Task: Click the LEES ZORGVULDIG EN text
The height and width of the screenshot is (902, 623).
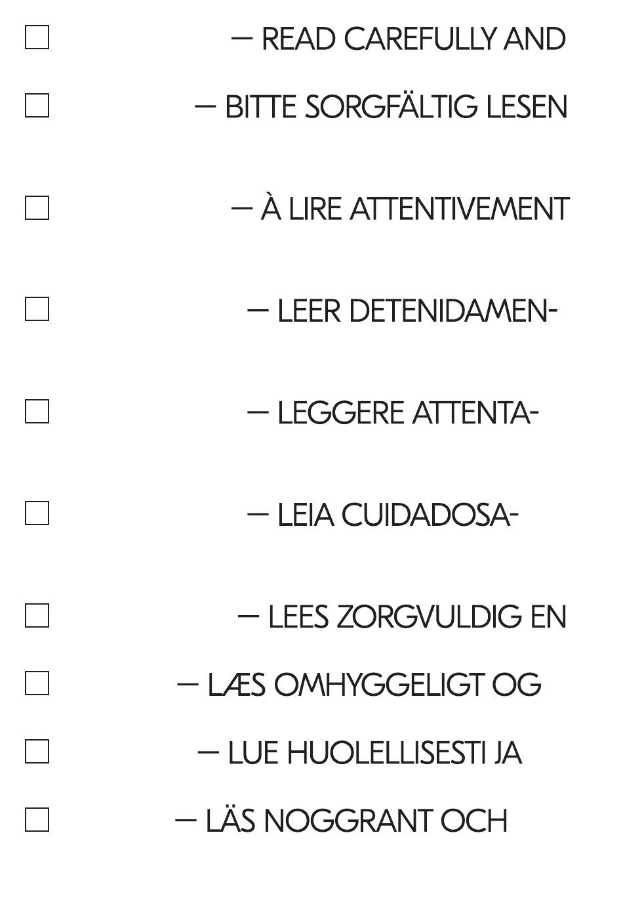Action: 417,617
